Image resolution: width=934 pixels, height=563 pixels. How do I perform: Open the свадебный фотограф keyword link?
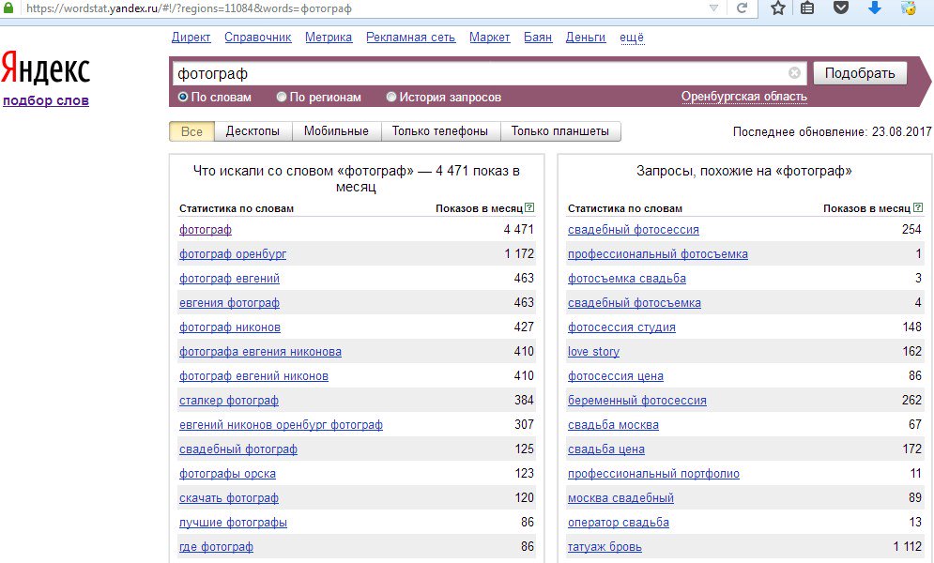tap(238, 449)
